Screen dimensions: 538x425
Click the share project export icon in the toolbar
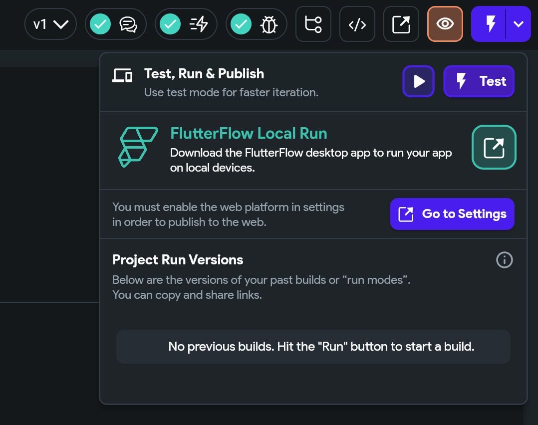[x=401, y=24]
